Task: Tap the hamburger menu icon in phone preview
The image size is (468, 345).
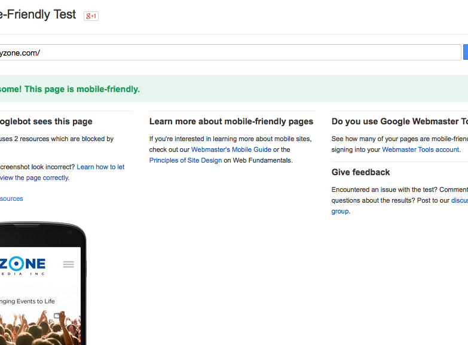Action: click(68, 264)
